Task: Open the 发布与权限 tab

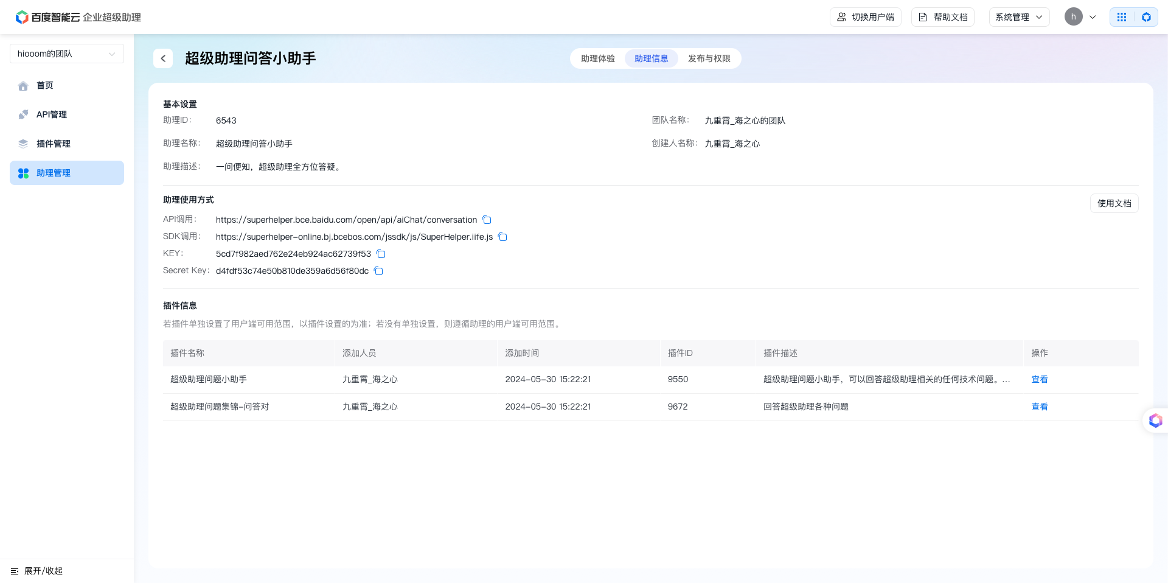Action: 709,58
